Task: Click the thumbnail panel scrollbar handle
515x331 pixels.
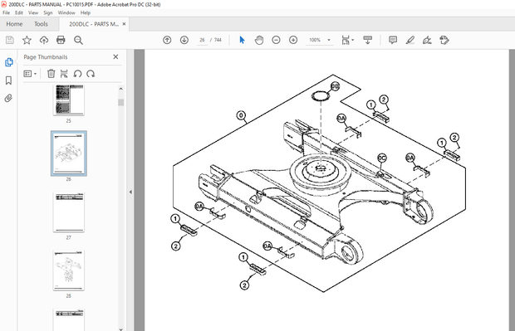Action: click(121, 102)
